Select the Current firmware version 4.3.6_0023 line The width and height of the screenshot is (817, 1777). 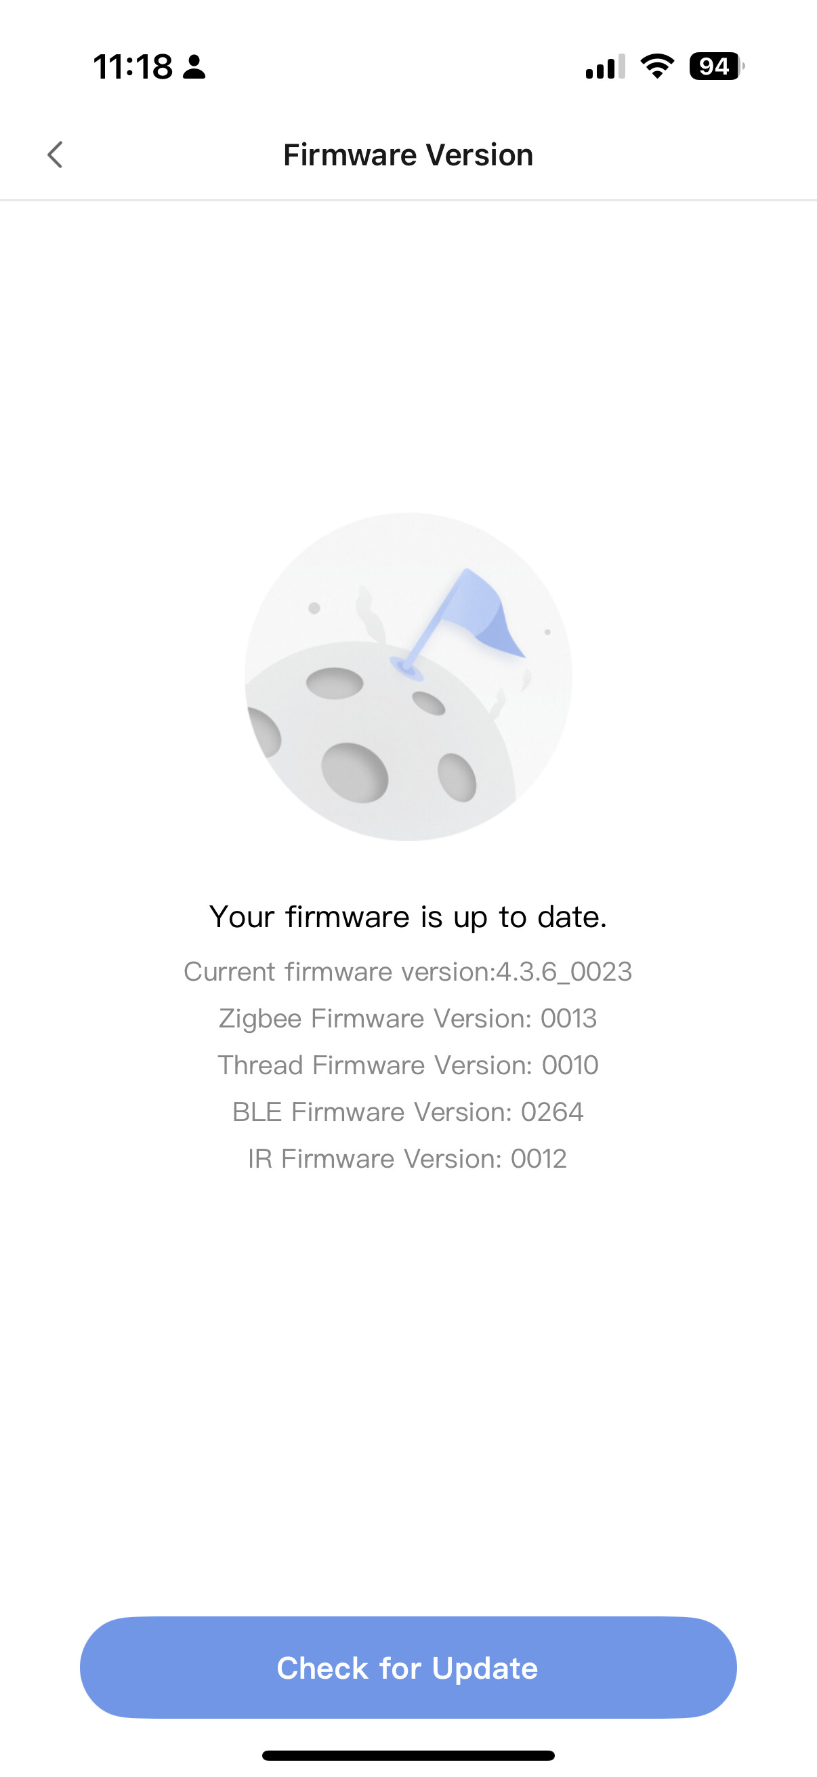coord(408,971)
